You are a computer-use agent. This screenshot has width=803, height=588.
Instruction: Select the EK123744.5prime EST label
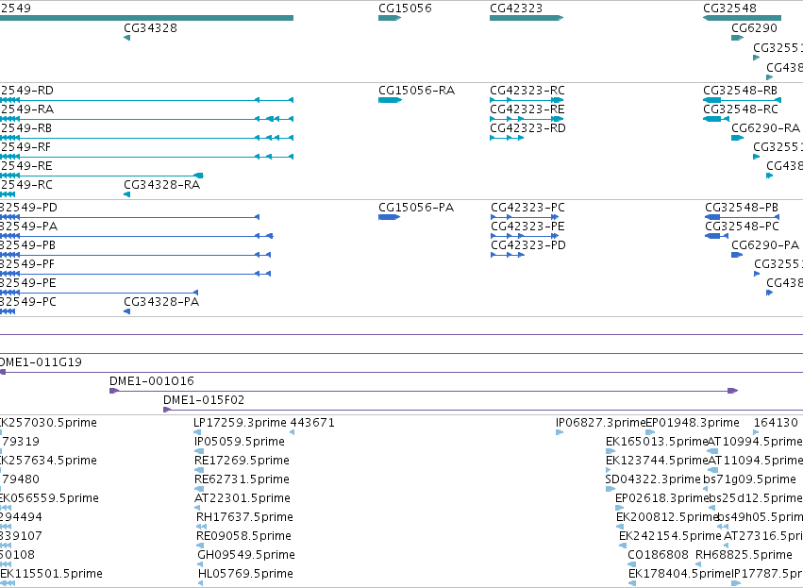[x=657, y=461]
